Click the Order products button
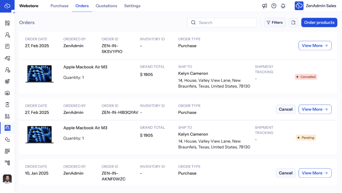This screenshot has width=342, height=193. [x=319, y=22]
